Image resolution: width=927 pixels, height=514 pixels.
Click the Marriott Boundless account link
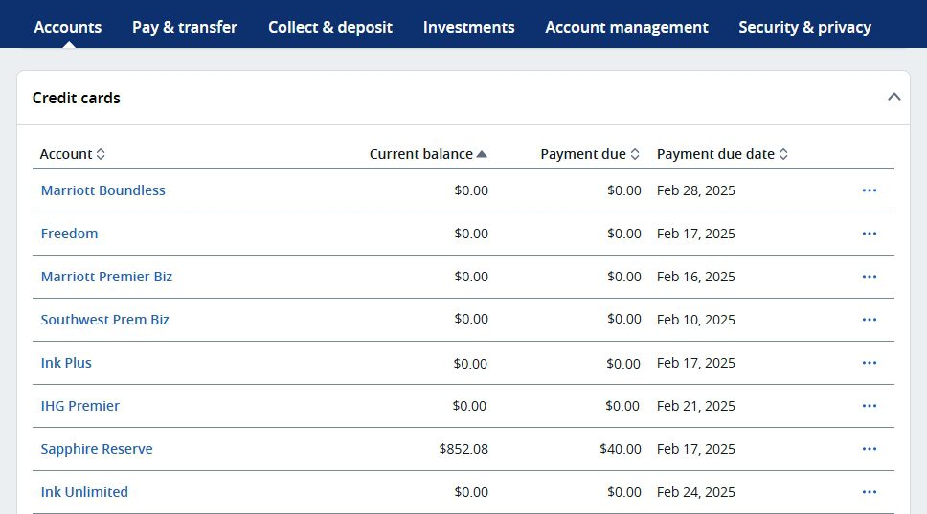[x=102, y=190]
